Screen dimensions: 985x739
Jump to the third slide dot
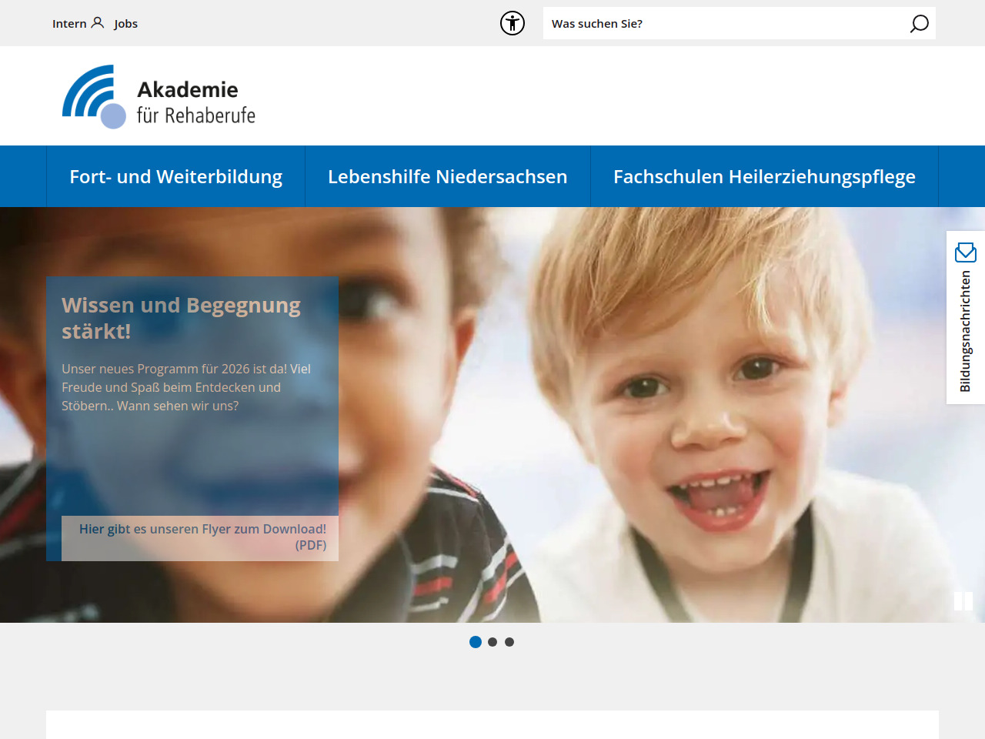point(509,642)
